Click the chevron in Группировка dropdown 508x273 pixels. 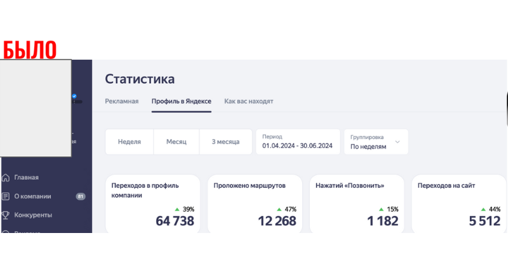point(398,142)
